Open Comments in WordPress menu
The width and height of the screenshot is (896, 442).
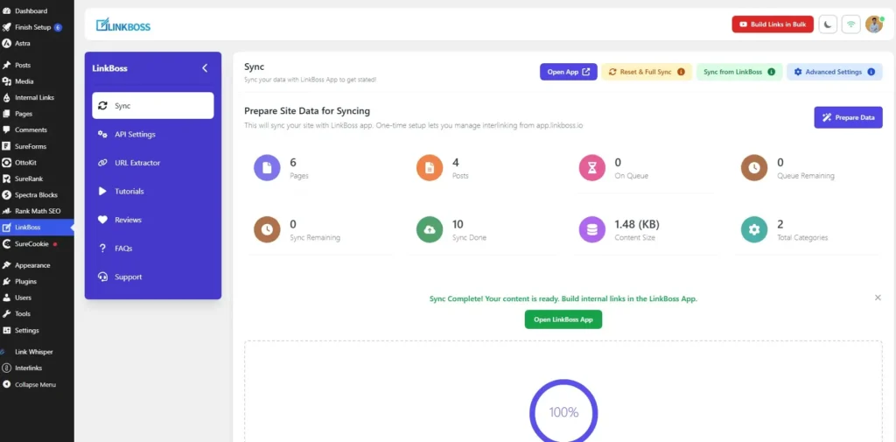(37, 130)
